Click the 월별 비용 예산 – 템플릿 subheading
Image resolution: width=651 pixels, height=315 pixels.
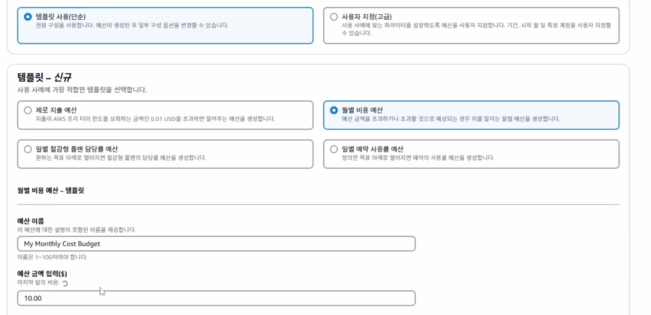point(51,191)
